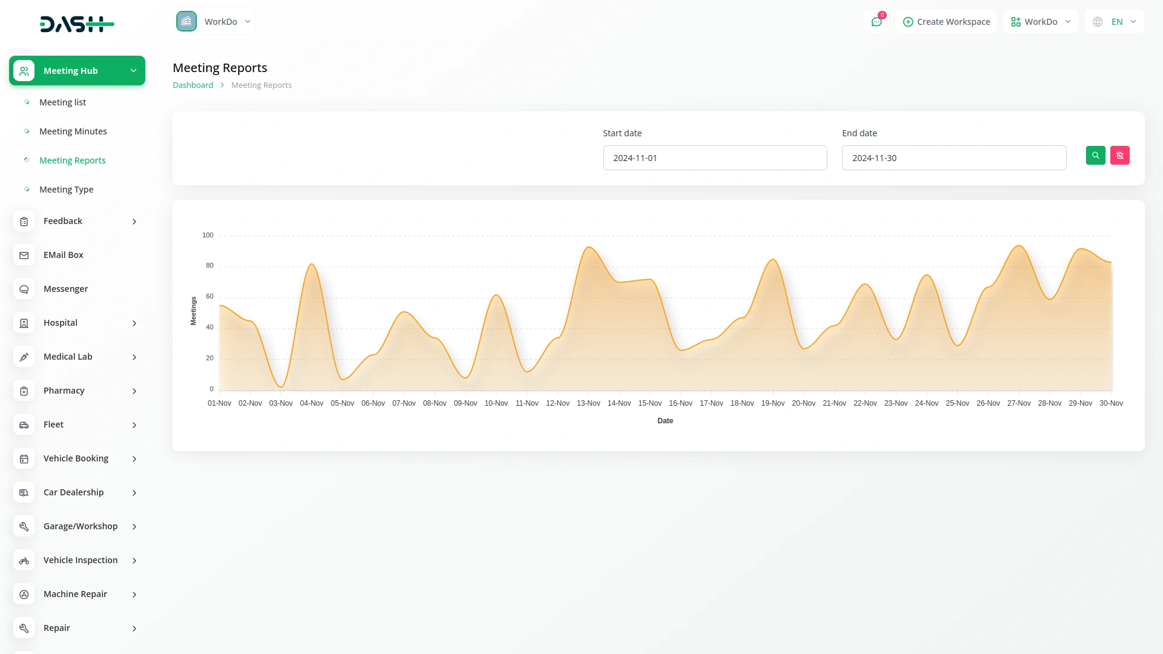Click the red reset filter button

[x=1119, y=156]
